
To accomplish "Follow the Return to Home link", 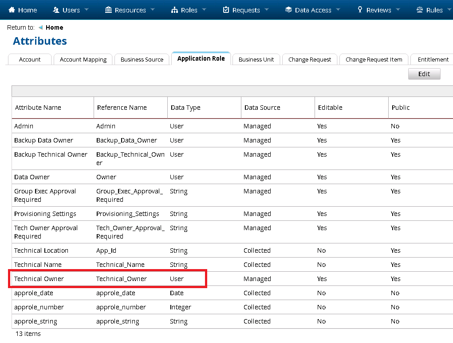I will [54, 27].
